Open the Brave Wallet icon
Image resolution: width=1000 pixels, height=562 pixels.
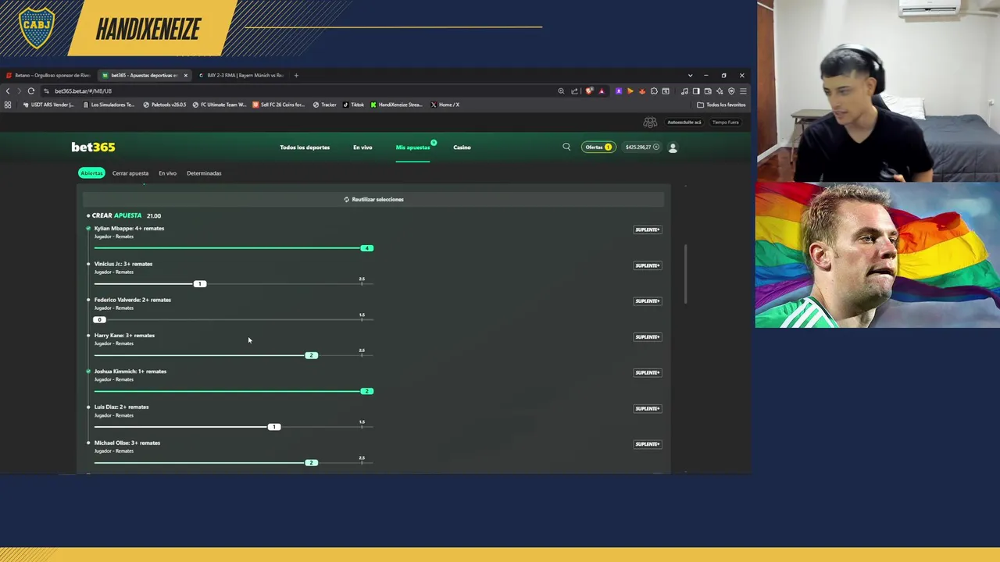(708, 91)
